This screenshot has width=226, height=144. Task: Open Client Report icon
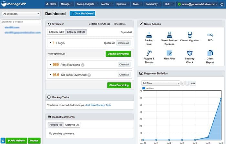pos(210,53)
